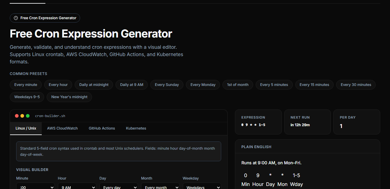Select the New Year's midnight preset
Viewport: 390px width, 189px height.
69,97
